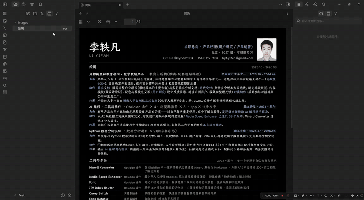Open rectangle tool options dropdown
The height and width of the screenshot is (200, 364).
[x=299, y=195]
